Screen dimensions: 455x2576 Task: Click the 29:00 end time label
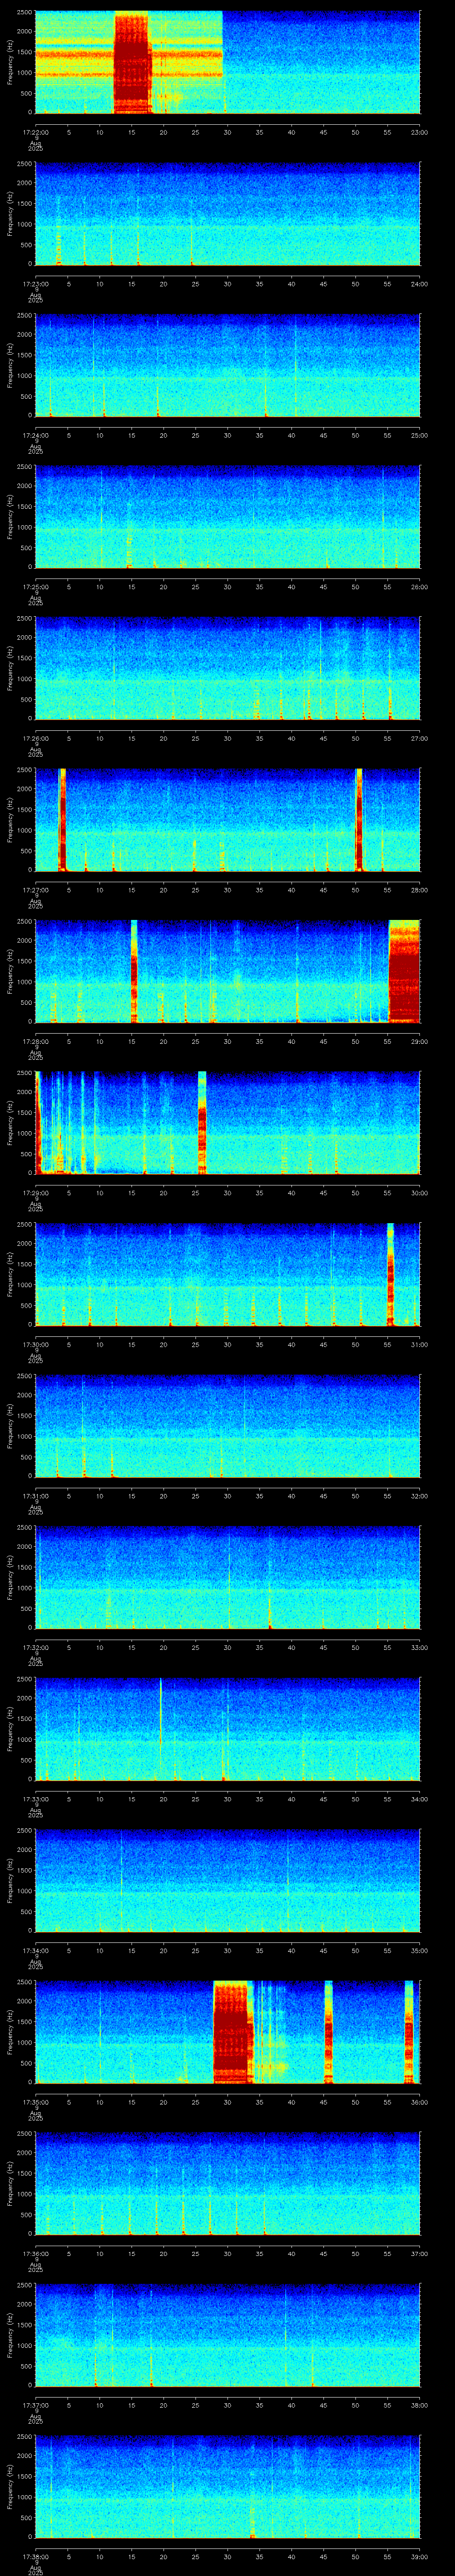(x=419, y=1041)
